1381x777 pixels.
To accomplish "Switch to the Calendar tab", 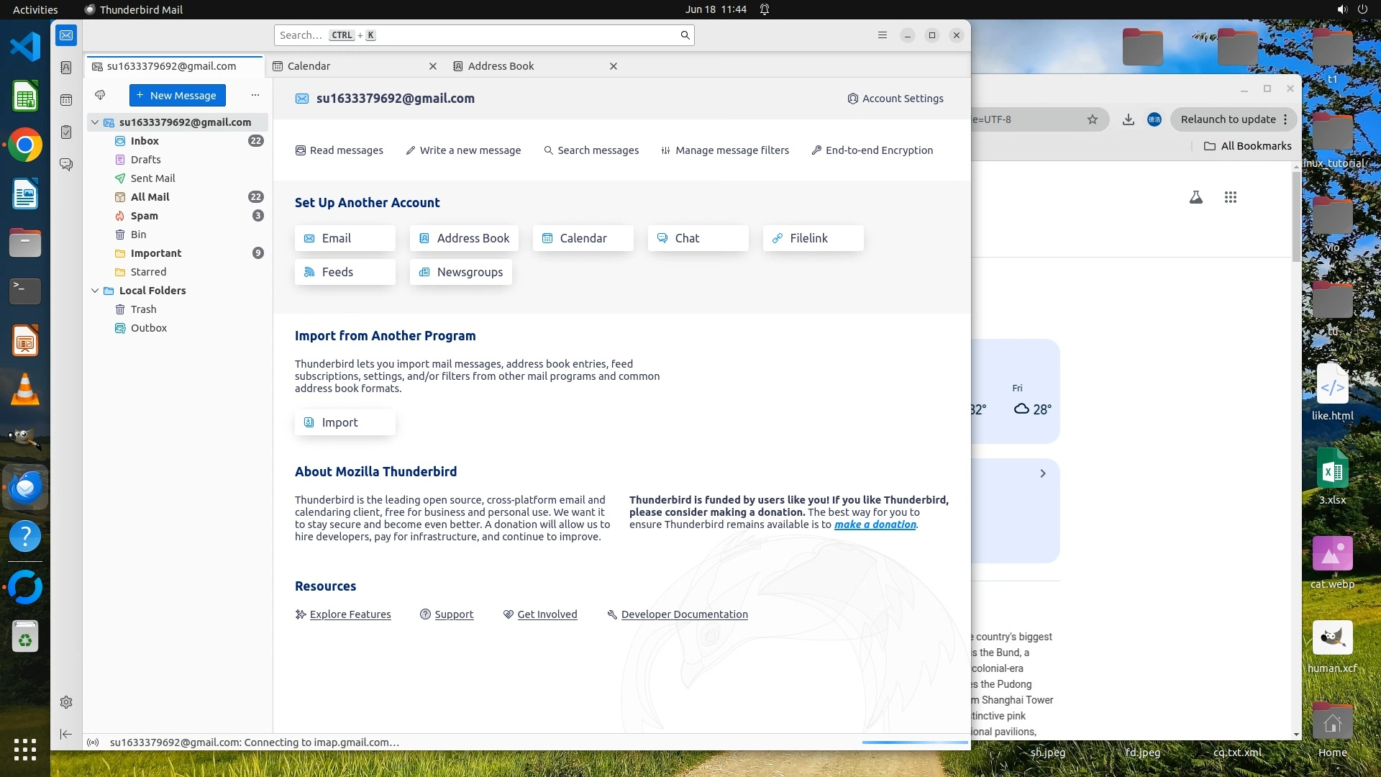I will click(x=309, y=66).
